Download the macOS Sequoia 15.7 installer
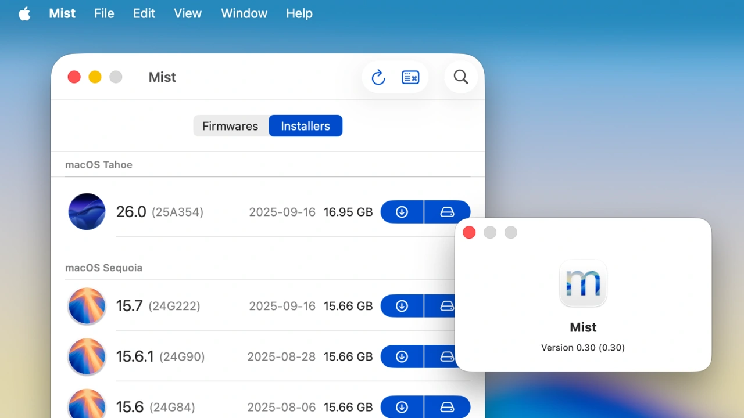 pyautogui.click(x=402, y=306)
